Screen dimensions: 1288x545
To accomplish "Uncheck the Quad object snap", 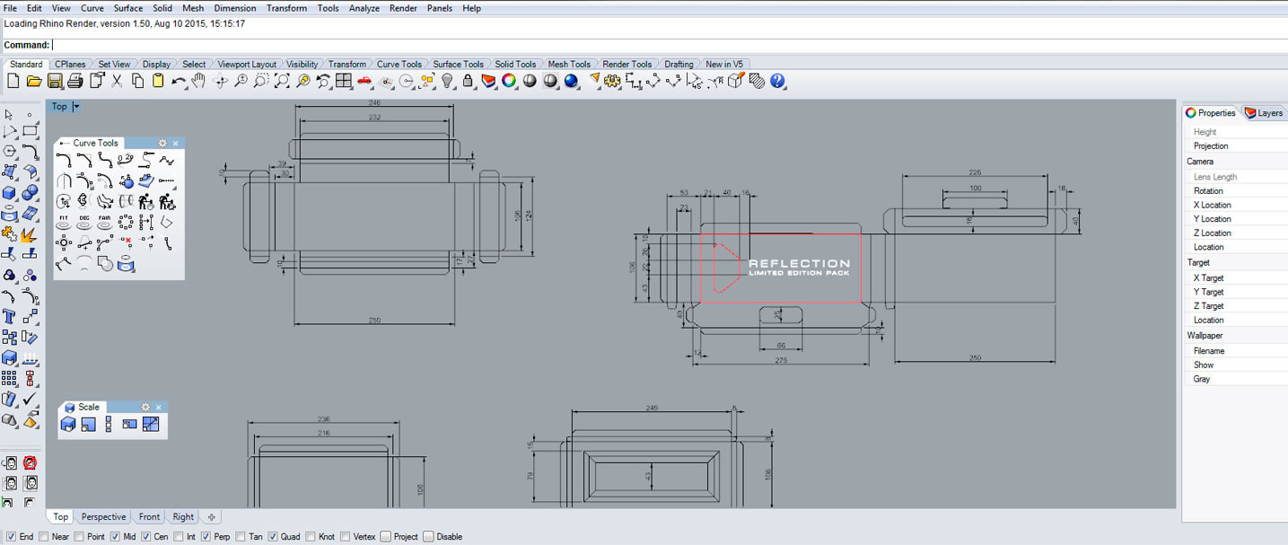I will [273, 537].
